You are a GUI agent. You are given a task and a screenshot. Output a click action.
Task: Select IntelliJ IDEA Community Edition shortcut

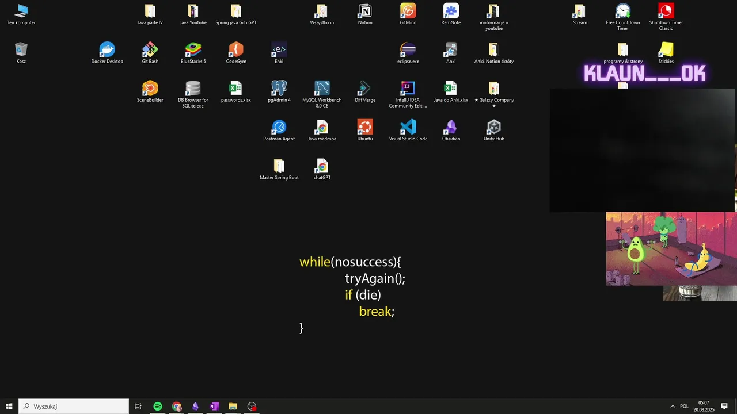tap(408, 94)
